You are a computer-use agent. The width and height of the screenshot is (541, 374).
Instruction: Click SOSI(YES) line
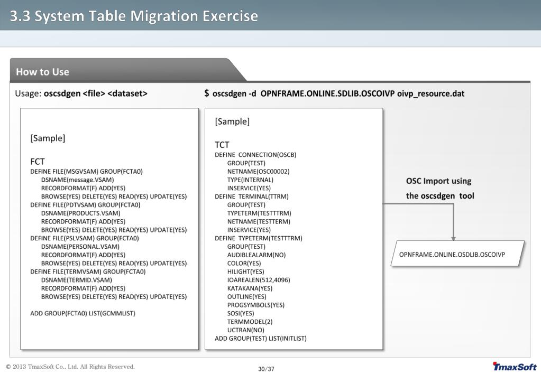click(x=241, y=313)
